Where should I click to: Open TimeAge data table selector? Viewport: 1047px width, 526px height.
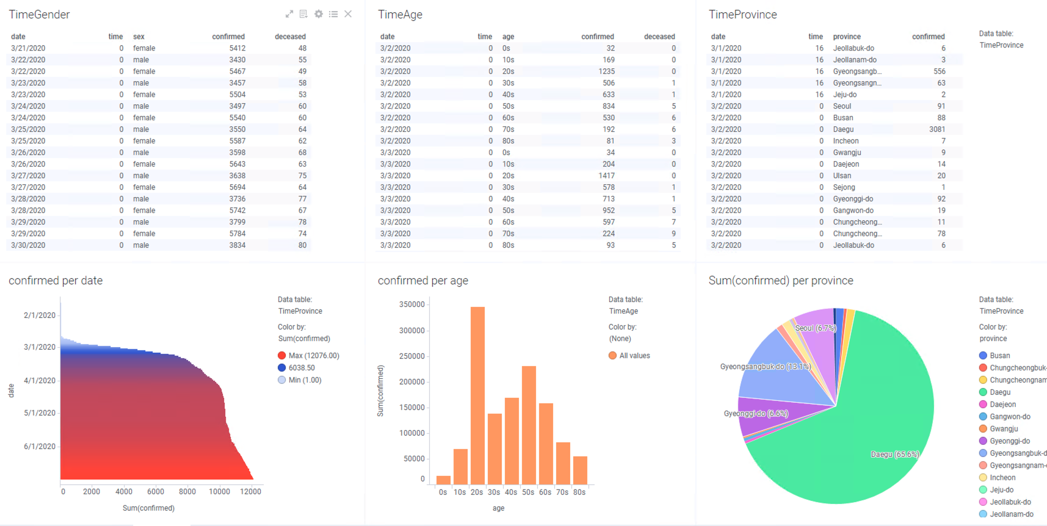[x=623, y=311]
